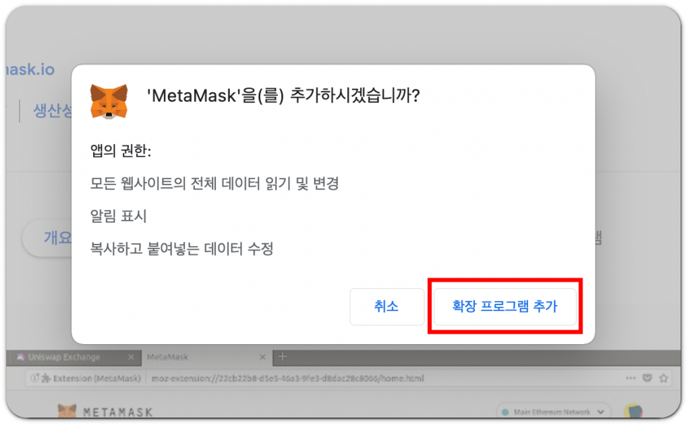Bookmark page with the star icon
This screenshot has height=425, width=688.
pos(664,378)
